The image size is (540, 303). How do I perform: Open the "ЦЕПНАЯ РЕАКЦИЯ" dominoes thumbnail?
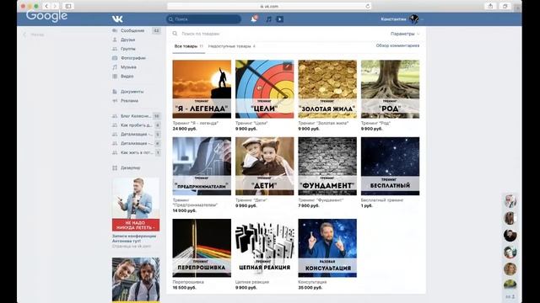264,248
